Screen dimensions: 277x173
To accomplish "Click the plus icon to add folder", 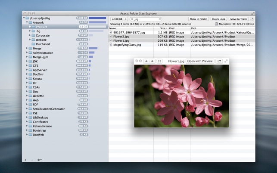I will tap(25, 160).
